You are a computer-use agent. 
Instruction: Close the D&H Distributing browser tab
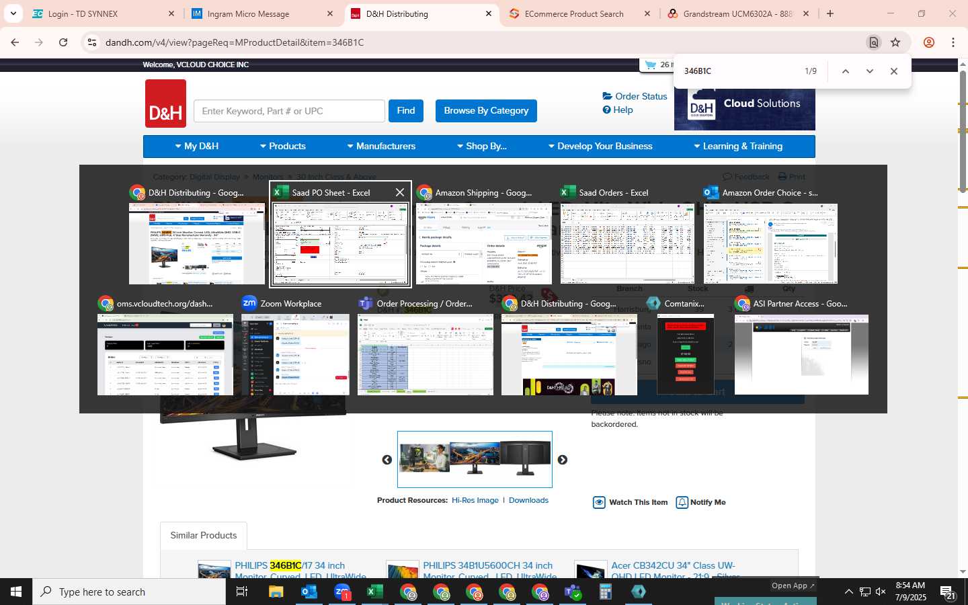coord(489,13)
